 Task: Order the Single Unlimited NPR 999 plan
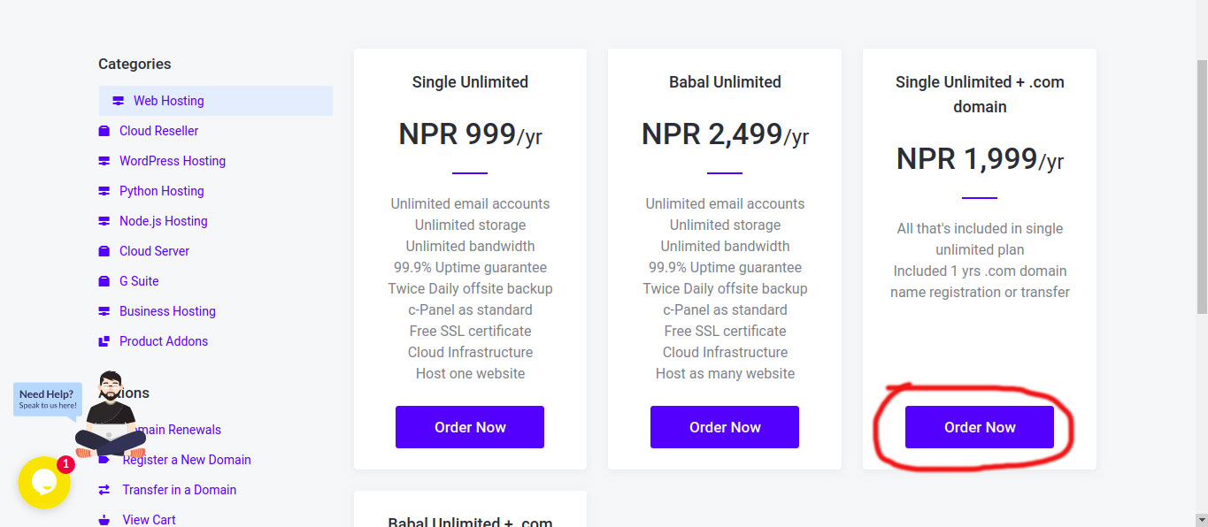[x=469, y=427]
